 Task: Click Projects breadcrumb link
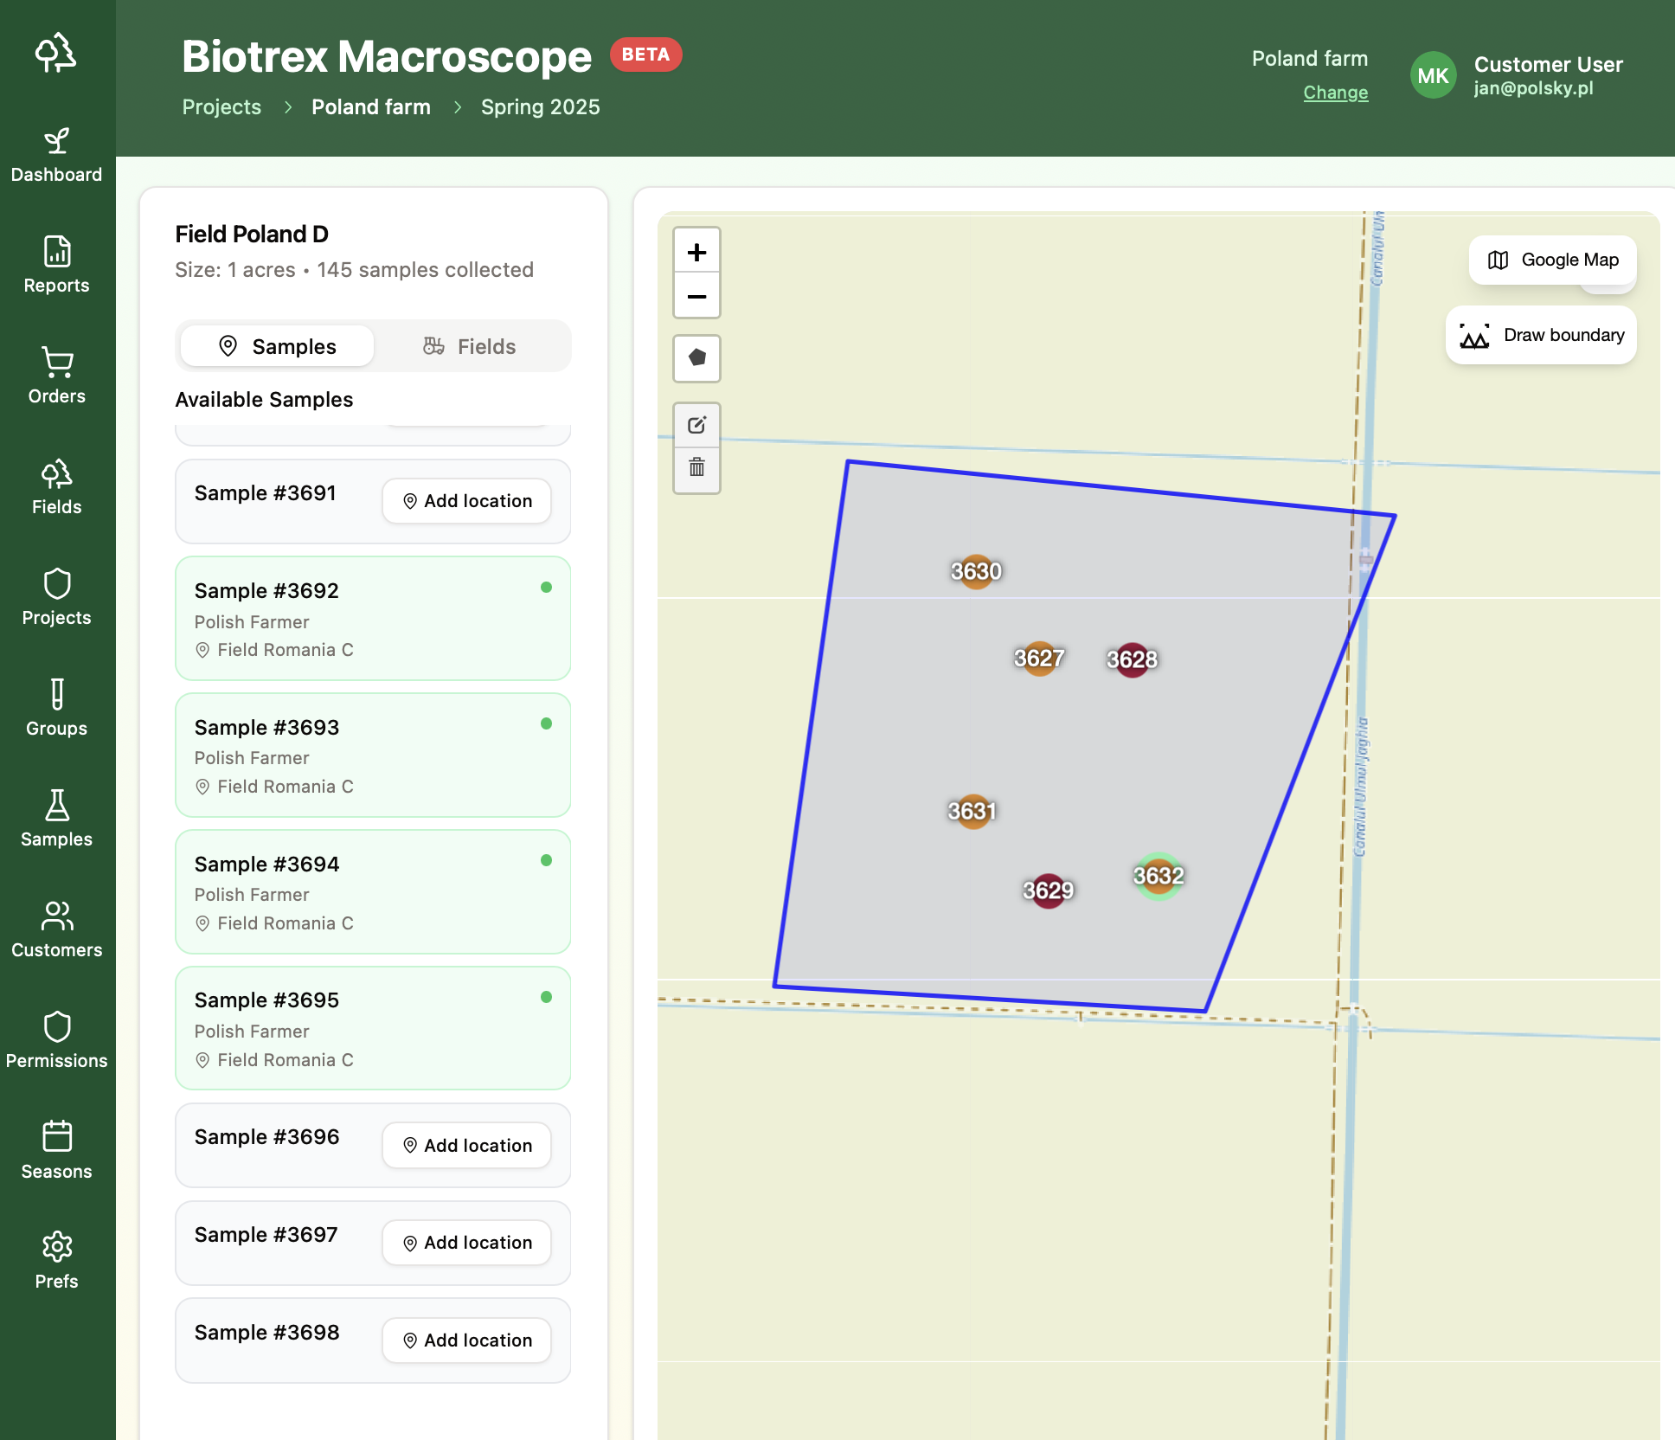click(221, 107)
